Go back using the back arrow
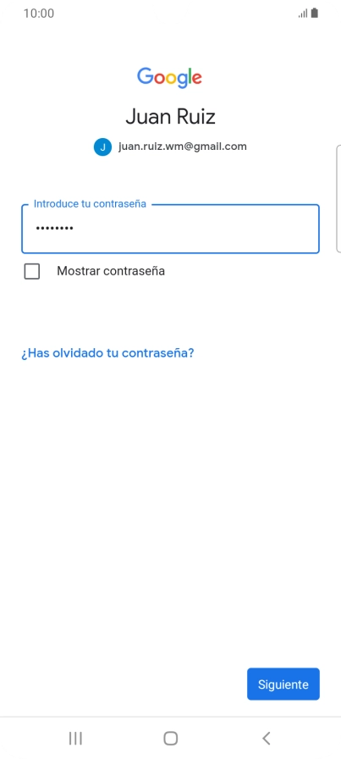Viewport: 341px width, 759px height. (x=266, y=738)
